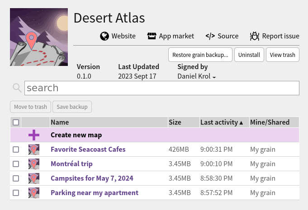Click the Parking near my apartment row icon
Screen dimensions: 308x210
34,193
